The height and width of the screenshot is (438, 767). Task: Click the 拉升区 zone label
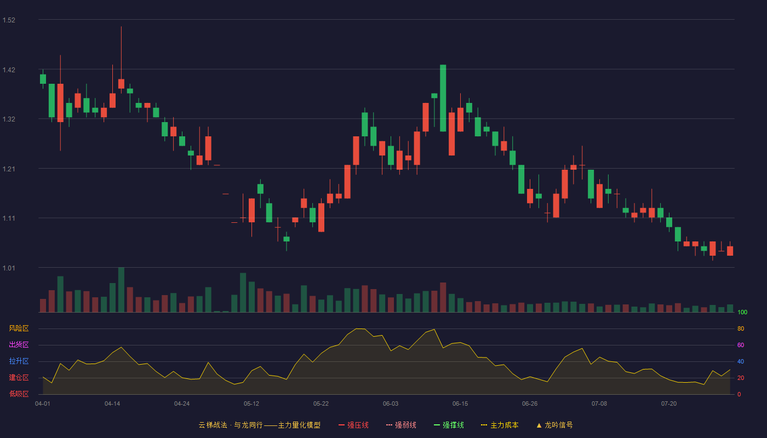click(19, 361)
